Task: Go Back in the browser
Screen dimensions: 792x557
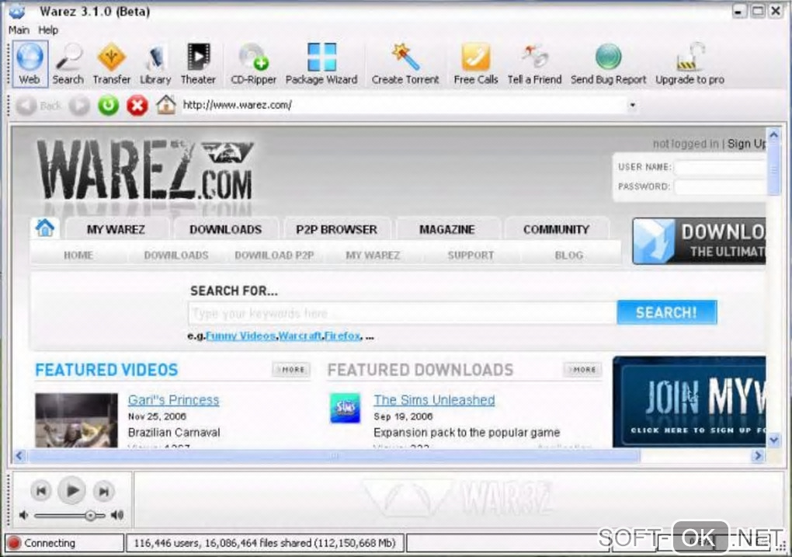Action: tap(38, 106)
